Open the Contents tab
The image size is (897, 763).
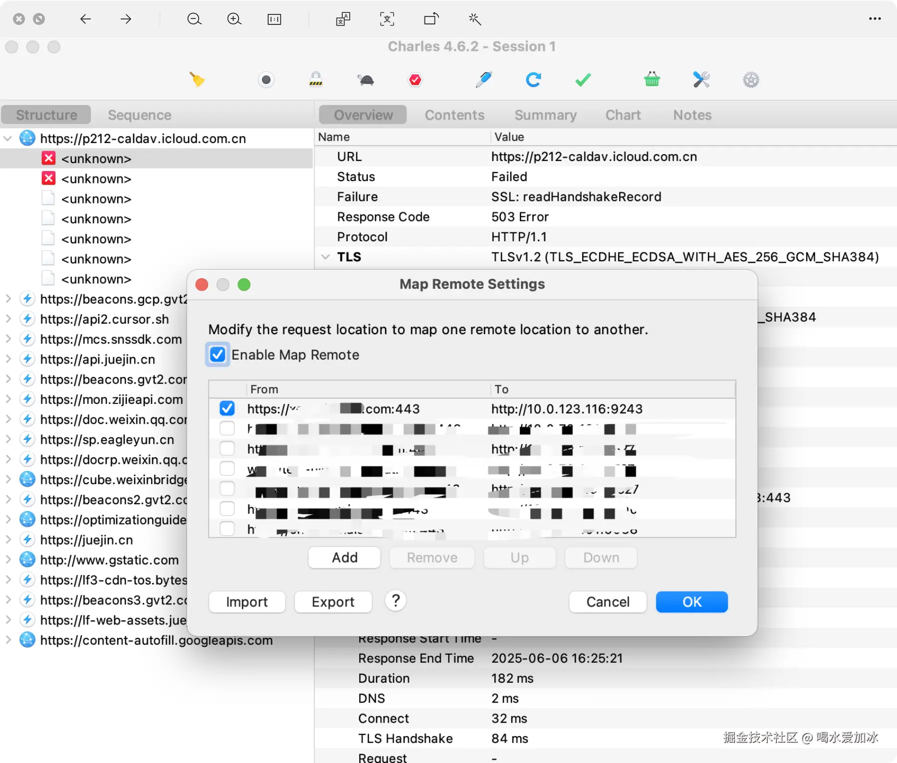(x=454, y=115)
